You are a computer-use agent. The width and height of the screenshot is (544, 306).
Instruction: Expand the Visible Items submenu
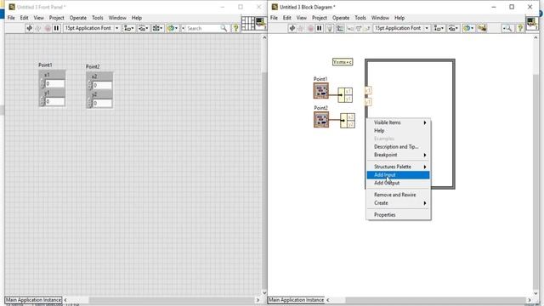click(399, 122)
